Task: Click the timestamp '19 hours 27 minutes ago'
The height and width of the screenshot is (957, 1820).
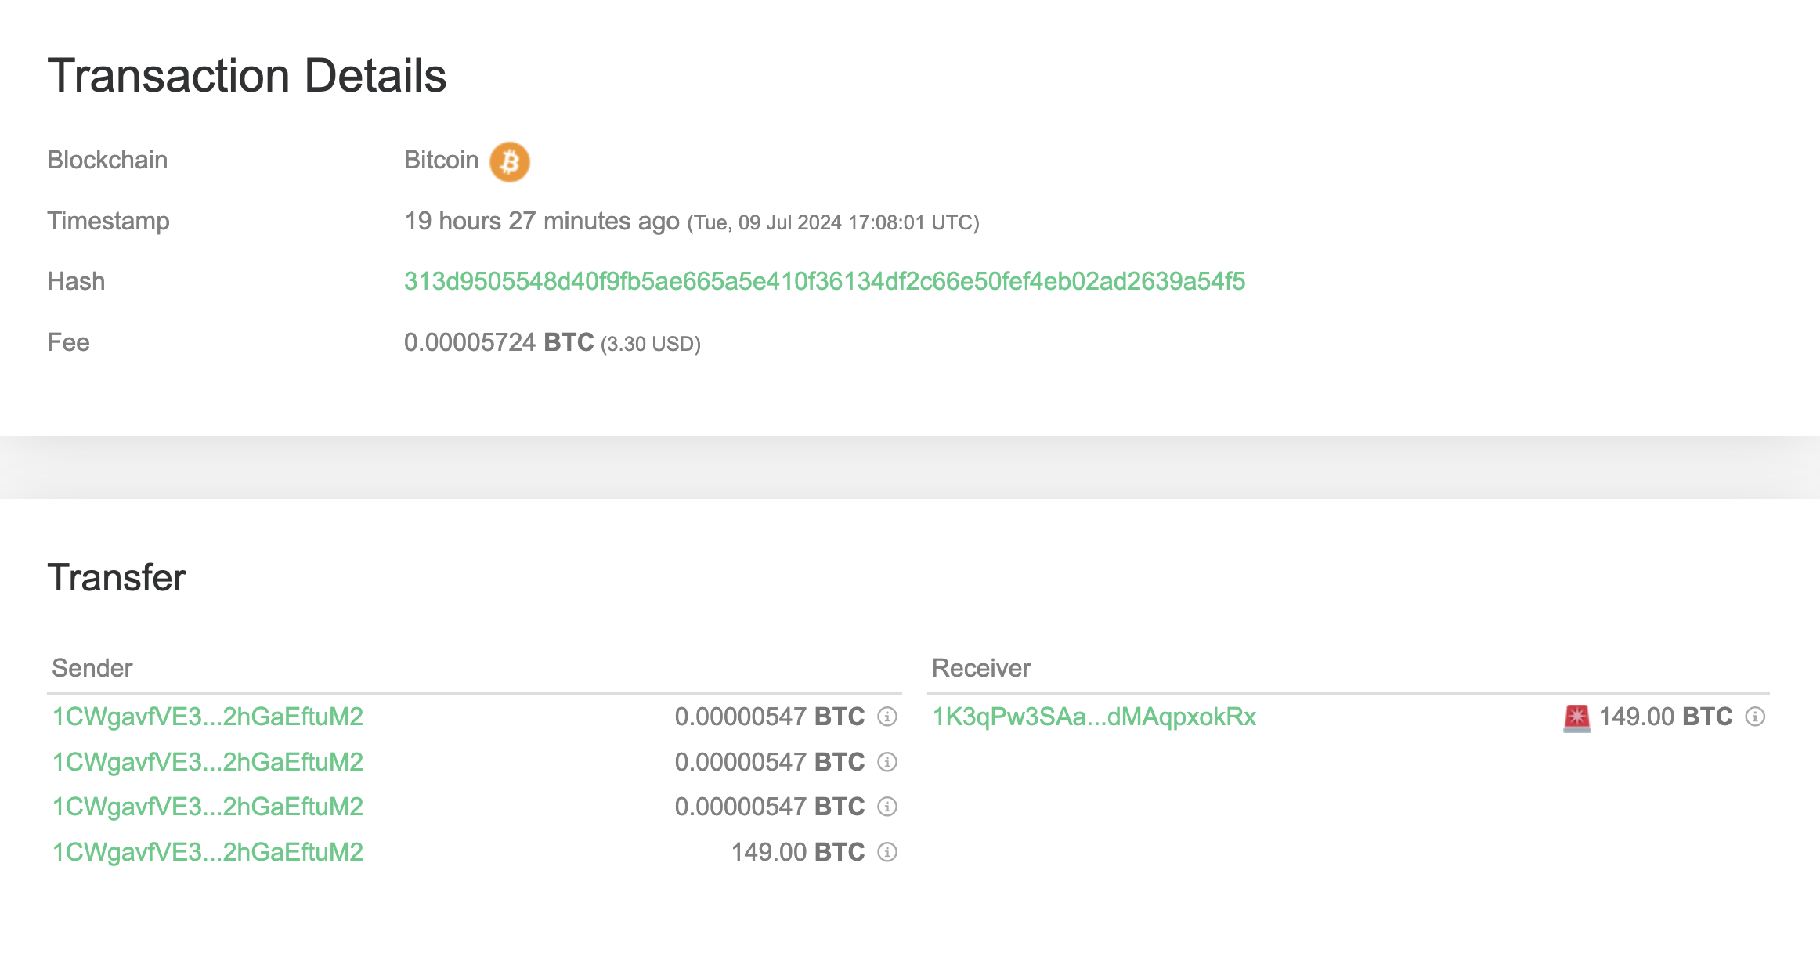Action: point(541,222)
